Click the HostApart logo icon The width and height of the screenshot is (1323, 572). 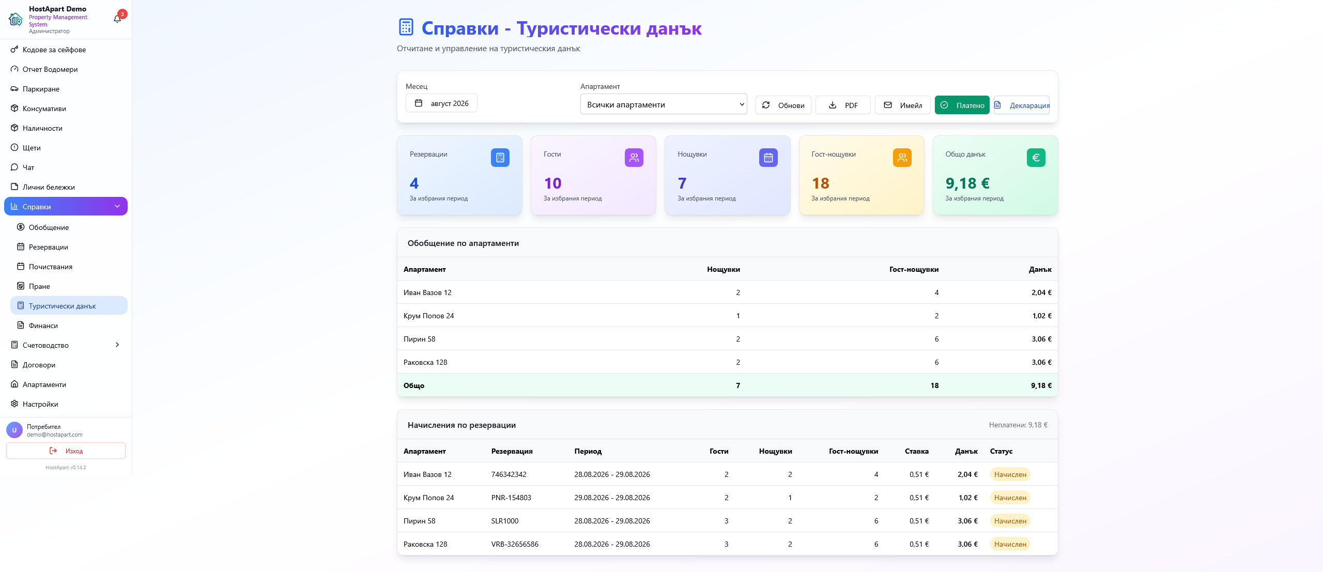click(16, 20)
